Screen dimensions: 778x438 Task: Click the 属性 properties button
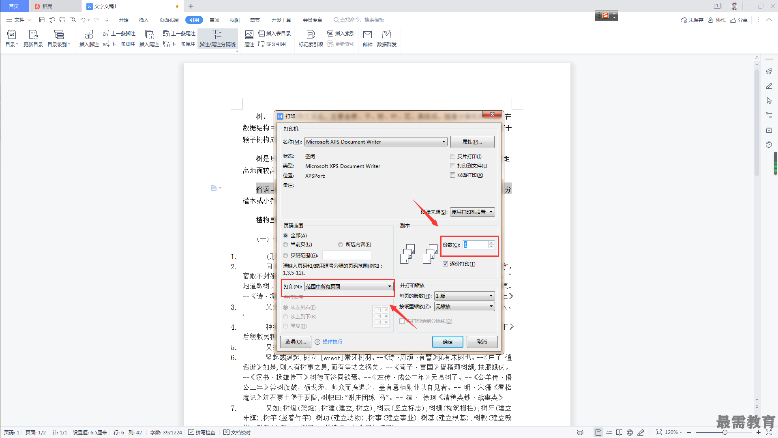pyautogui.click(x=472, y=142)
